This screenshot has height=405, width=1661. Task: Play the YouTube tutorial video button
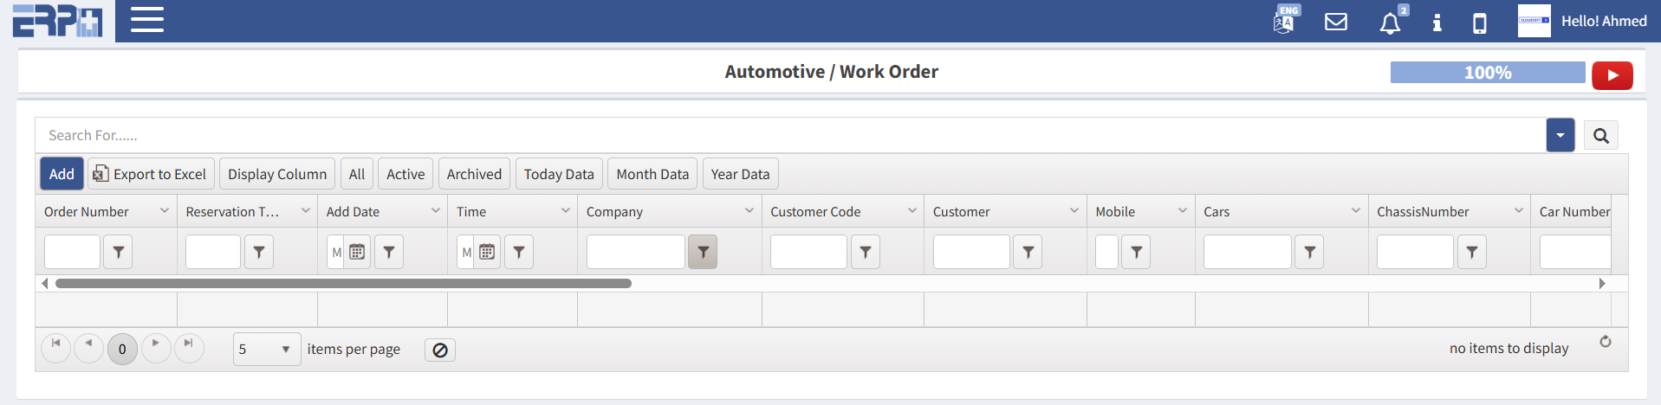coord(1612,75)
